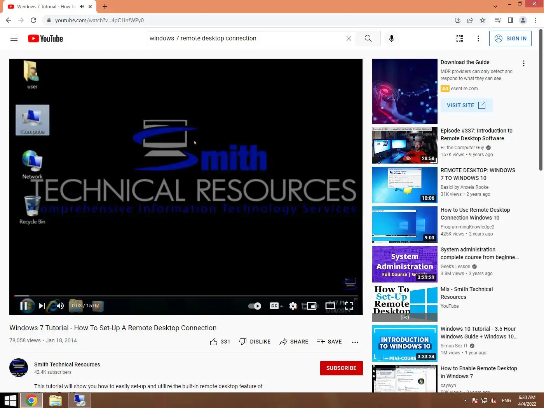
Task: Save video to a playlist
Action: pyautogui.click(x=329, y=342)
